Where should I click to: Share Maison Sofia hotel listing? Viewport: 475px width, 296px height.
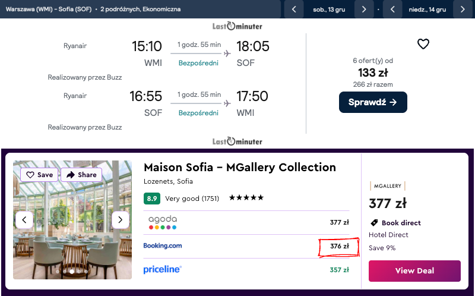click(x=81, y=175)
